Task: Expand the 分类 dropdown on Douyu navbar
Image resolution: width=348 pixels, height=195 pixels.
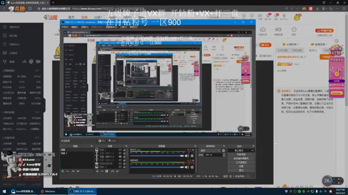Action: click(x=98, y=17)
